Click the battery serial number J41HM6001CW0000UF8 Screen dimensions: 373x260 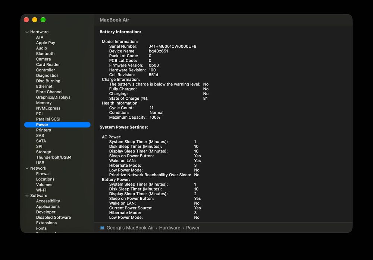pos(172,46)
